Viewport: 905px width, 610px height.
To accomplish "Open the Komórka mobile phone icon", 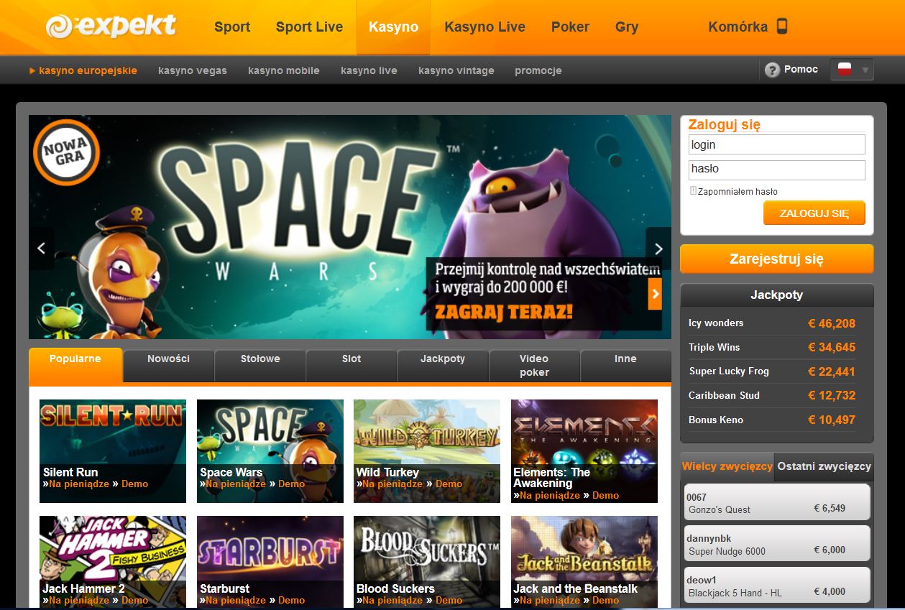I will (x=782, y=27).
